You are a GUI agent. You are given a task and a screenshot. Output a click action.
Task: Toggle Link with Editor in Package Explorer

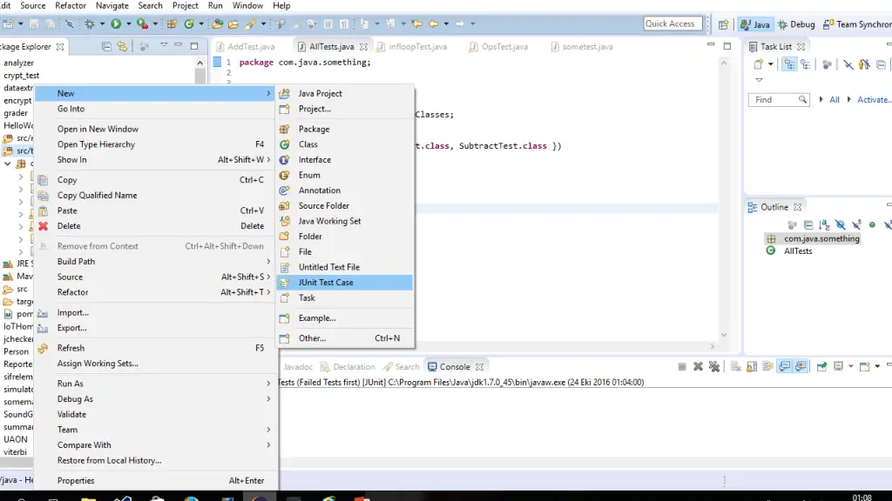click(122, 47)
